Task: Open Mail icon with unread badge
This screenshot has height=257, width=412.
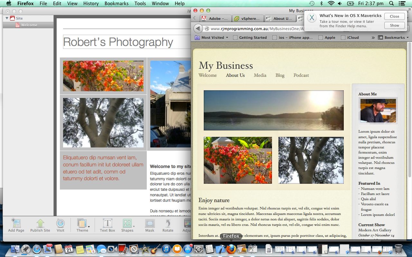Action: tap(48, 249)
